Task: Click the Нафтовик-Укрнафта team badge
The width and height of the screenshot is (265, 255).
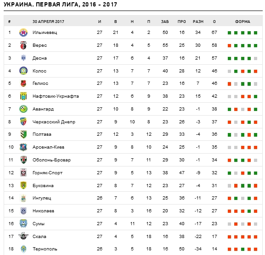Action: click(23, 96)
